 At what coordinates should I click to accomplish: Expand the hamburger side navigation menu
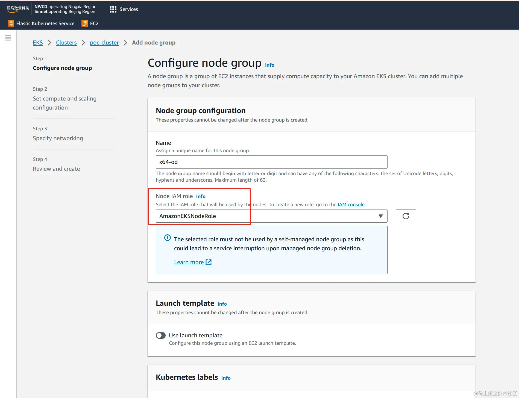coord(8,38)
